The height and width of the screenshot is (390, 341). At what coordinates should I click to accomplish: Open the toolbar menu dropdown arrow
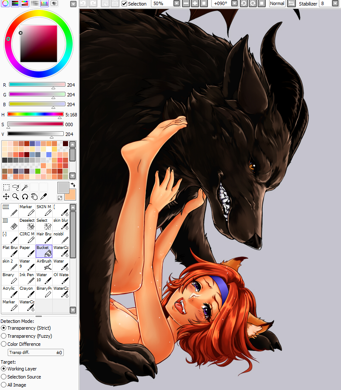(73, 4)
